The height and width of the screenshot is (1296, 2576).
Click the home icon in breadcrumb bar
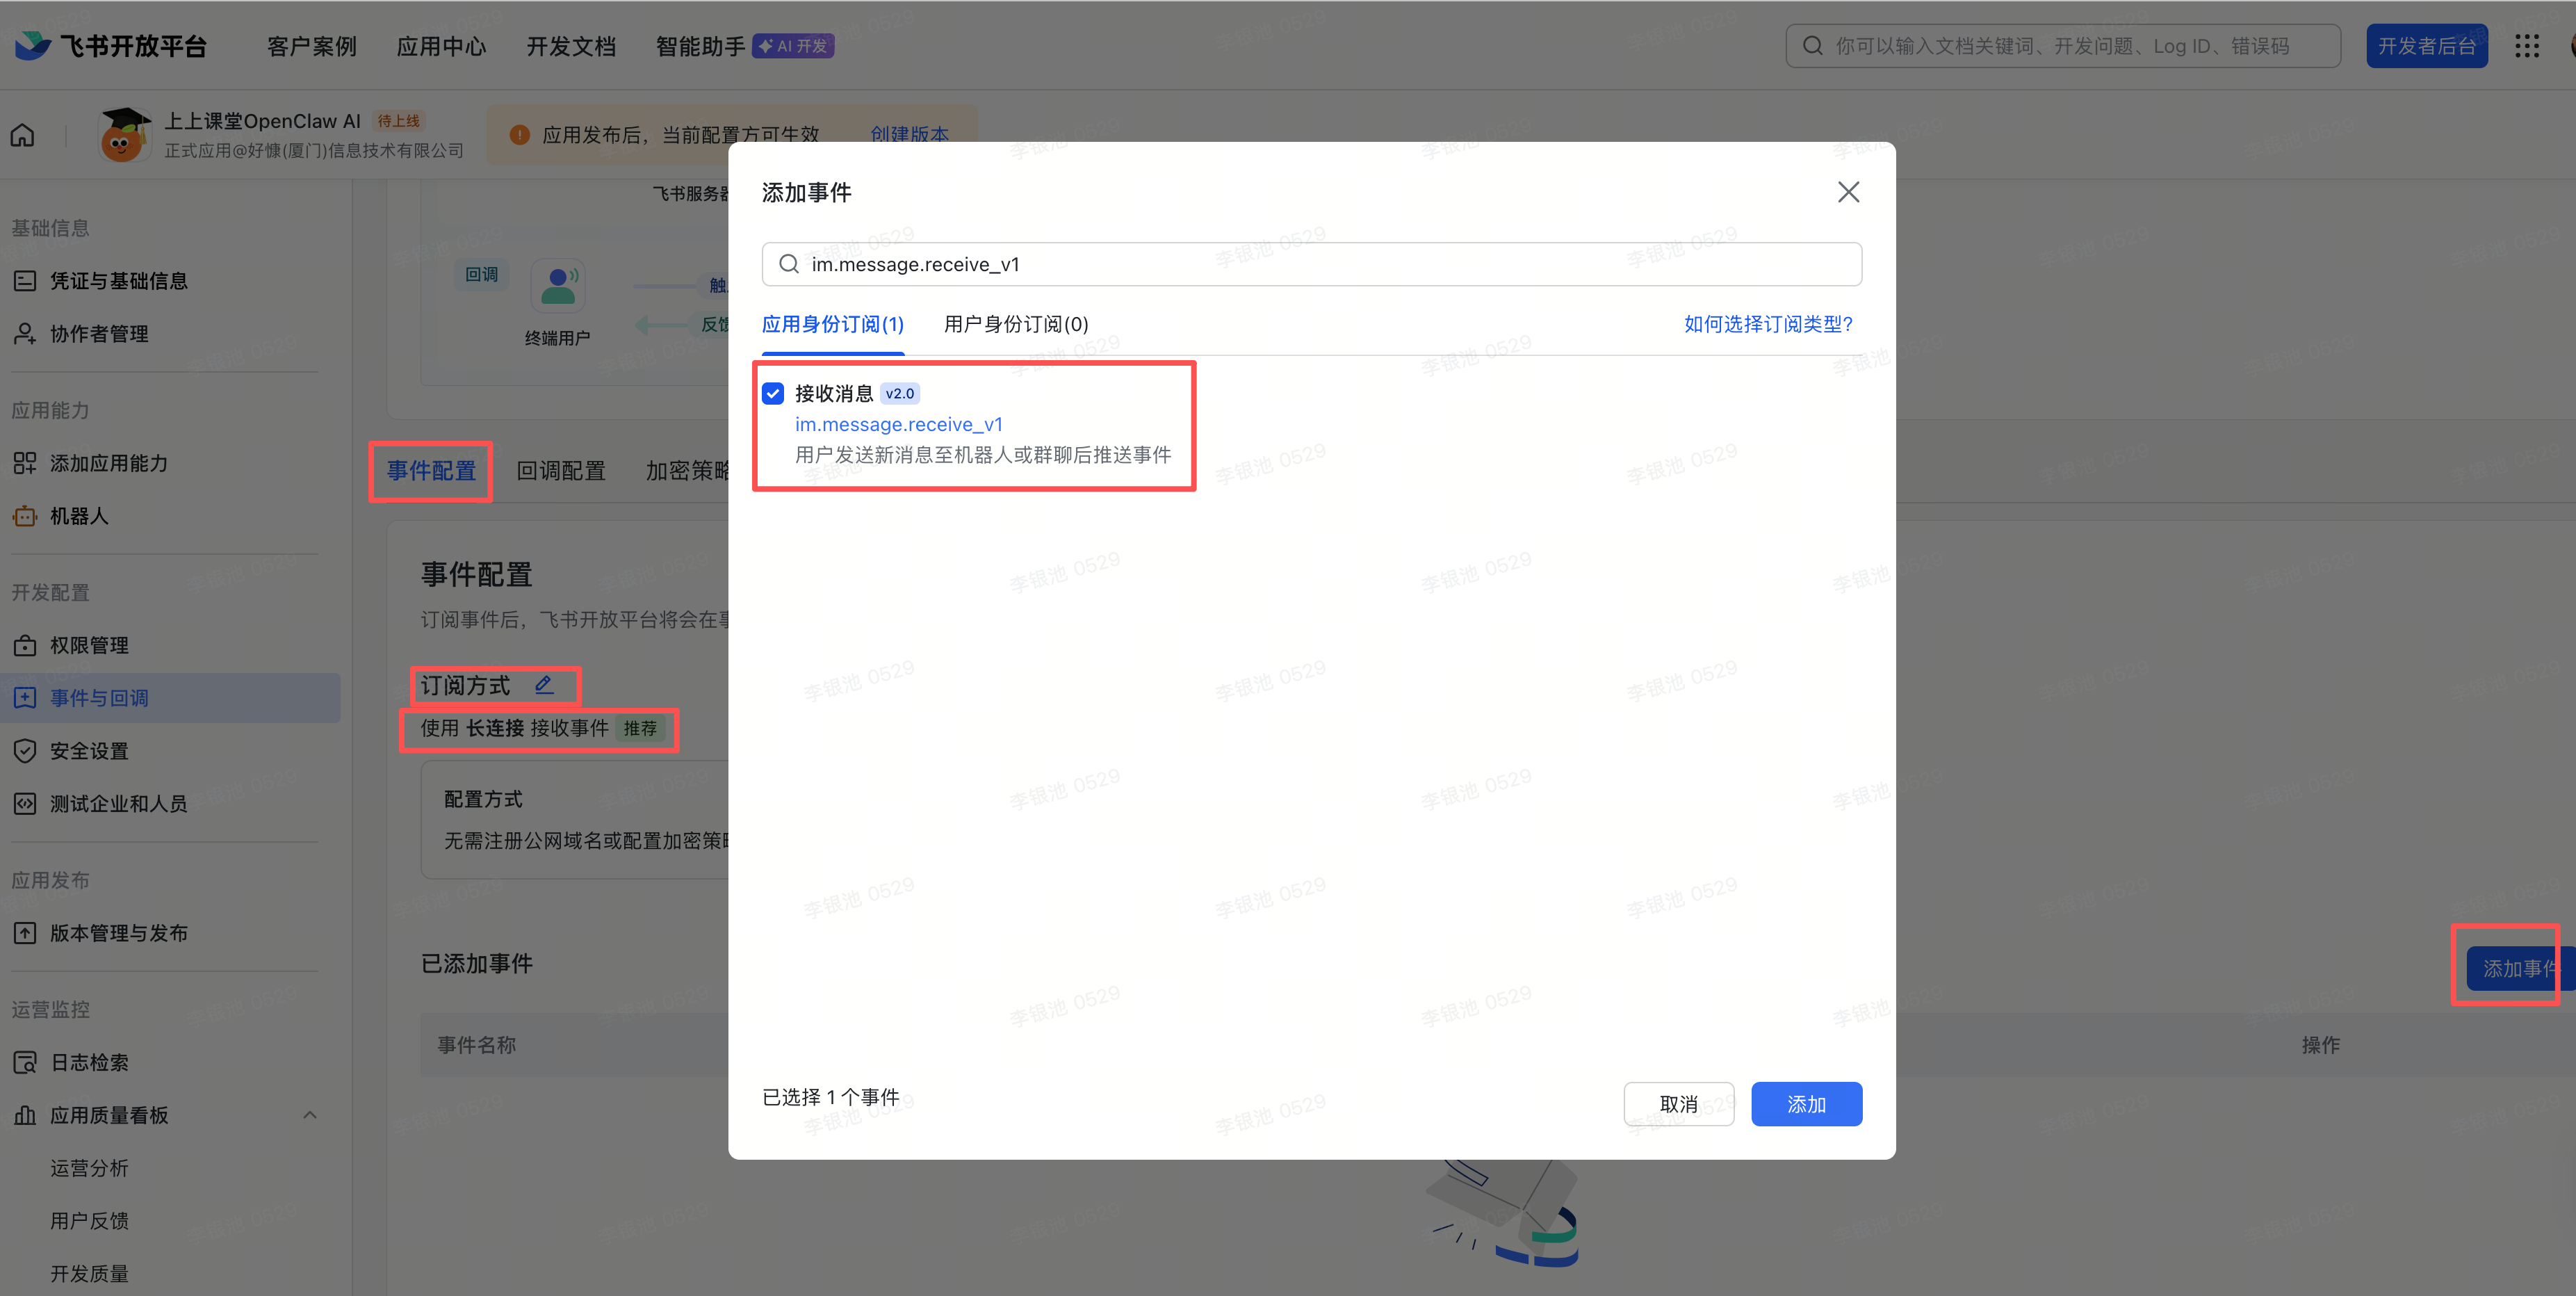click(x=23, y=135)
